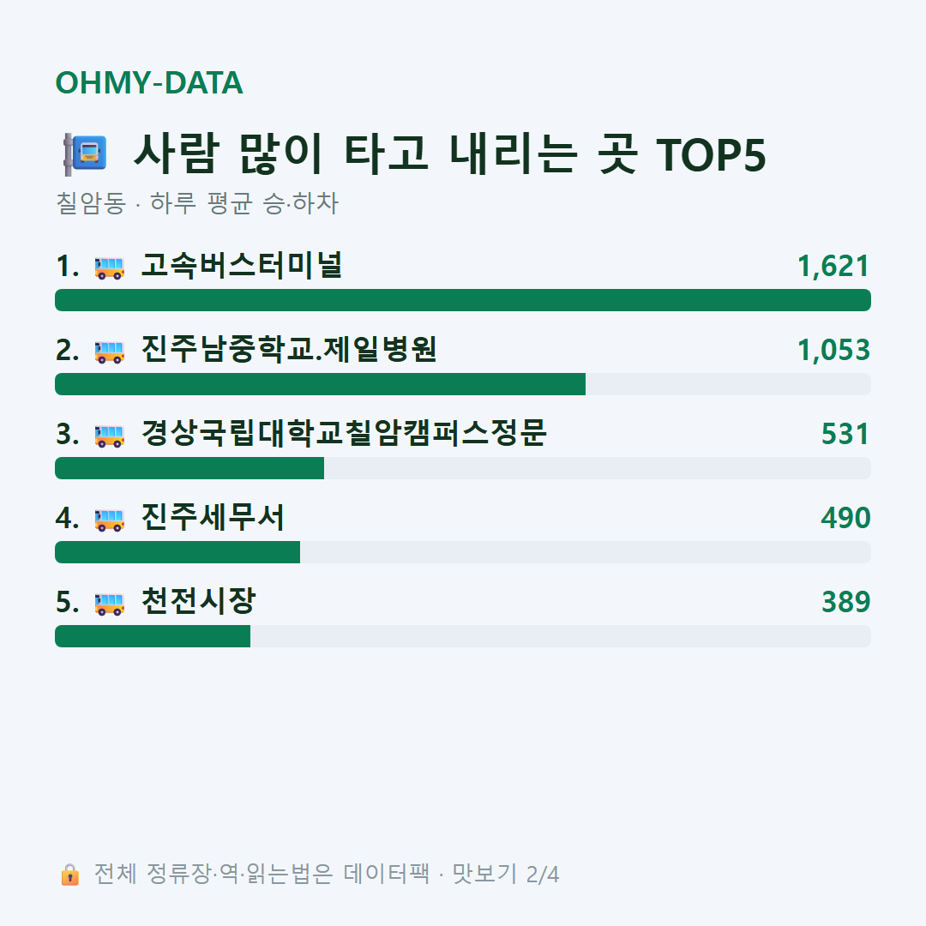The width and height of the screenshot is (926, 926).
Task: Click the bus icon beside 진주세무서
Action: click(109, 519)
